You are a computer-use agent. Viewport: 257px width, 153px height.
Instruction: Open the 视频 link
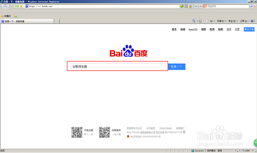tap(212, 29)
